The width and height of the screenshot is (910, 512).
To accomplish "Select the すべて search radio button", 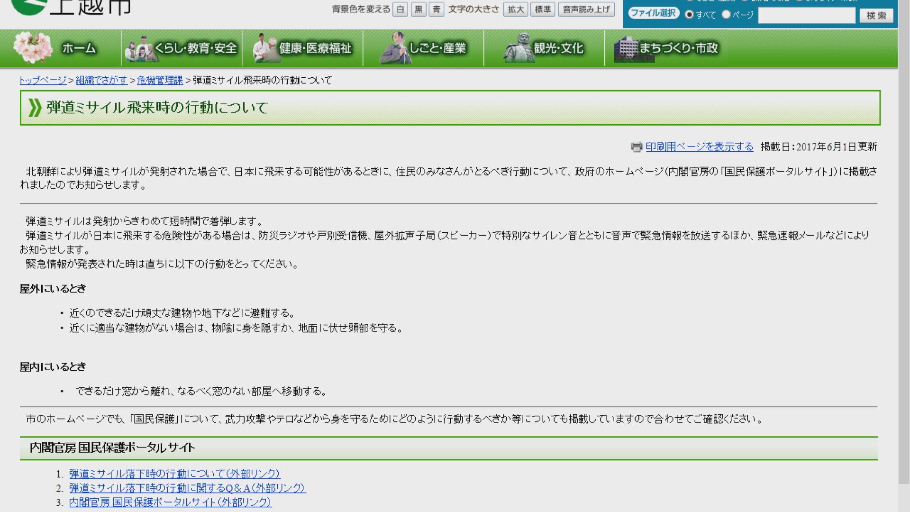I will (x=690, y=15).
